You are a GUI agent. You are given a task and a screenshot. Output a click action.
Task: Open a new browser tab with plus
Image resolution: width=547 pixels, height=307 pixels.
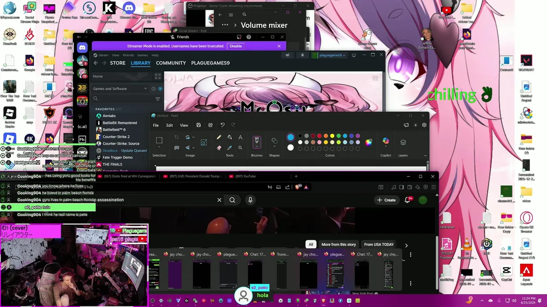[x=296, y=176]
